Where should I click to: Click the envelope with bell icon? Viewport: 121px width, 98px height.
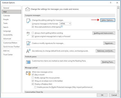click(x=28, y=74)
